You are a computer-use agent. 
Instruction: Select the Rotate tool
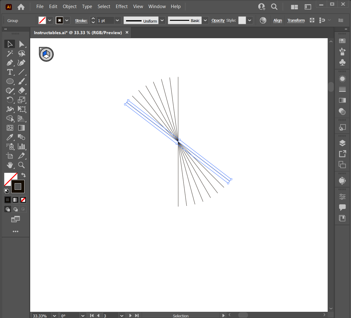[x=10, y=100]
